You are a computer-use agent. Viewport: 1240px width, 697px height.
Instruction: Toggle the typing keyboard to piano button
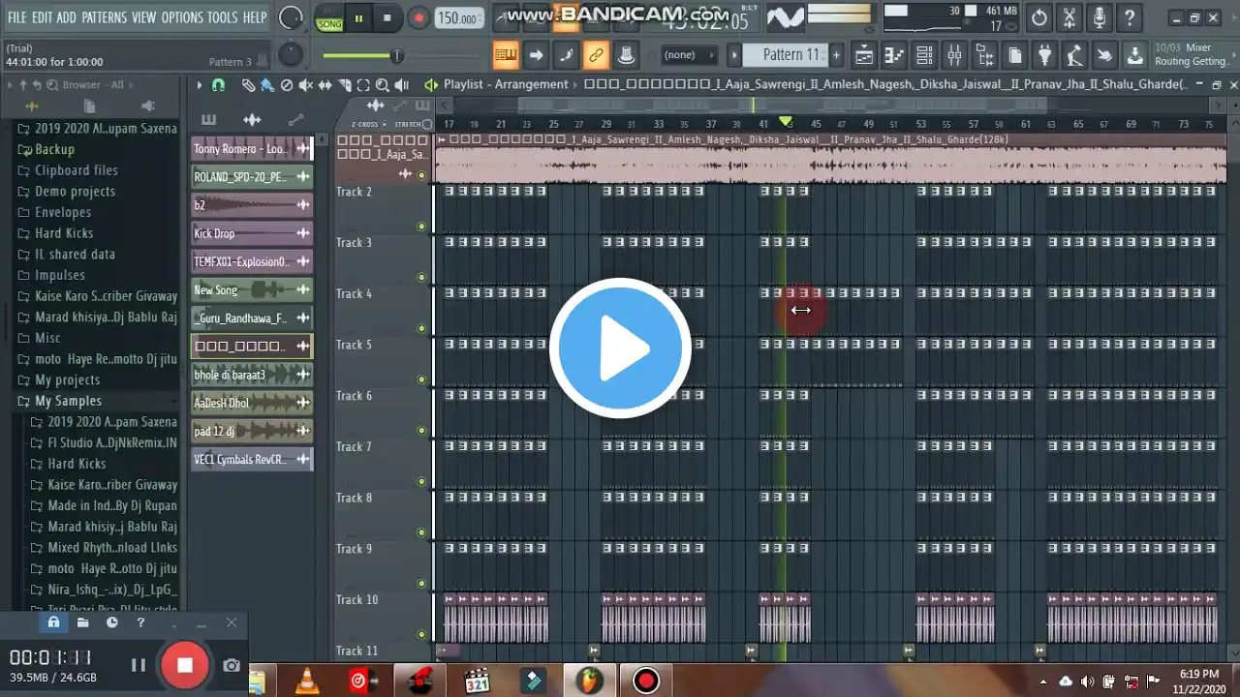click(506, 55)
